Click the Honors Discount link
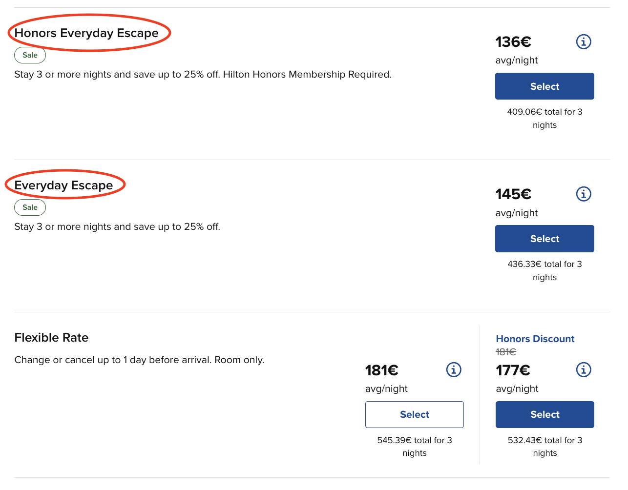The height and width of the screenshot is (490, 628). [x=535, y=339]
